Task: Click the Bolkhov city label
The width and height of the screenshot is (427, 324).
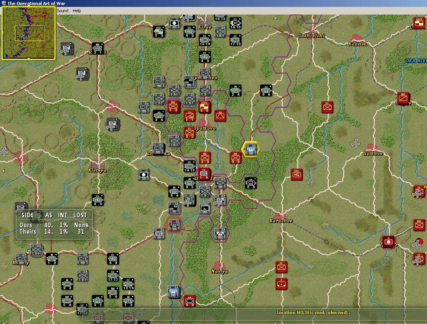Action: [x=373, y=153]
